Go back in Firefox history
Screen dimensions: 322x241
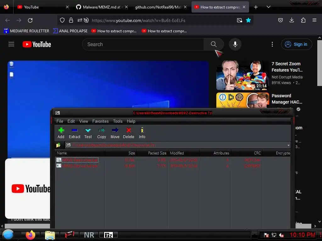(8, 20)
